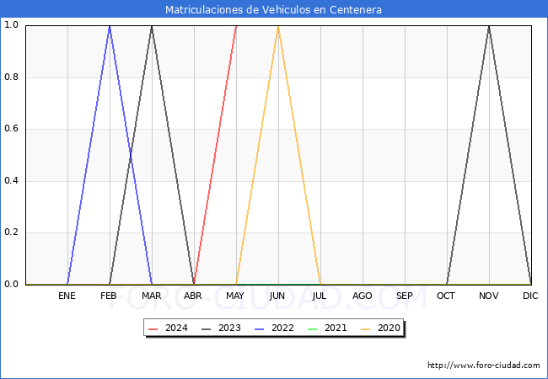The image size is (548, 379).
Task: Click the OCT month axis label
Action: click(x=446, y=296)
